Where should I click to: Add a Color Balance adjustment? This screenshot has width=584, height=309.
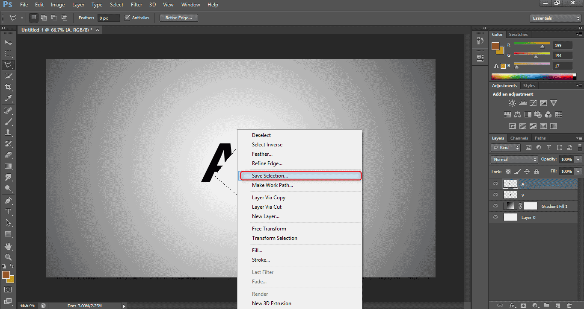coord(518,115)
